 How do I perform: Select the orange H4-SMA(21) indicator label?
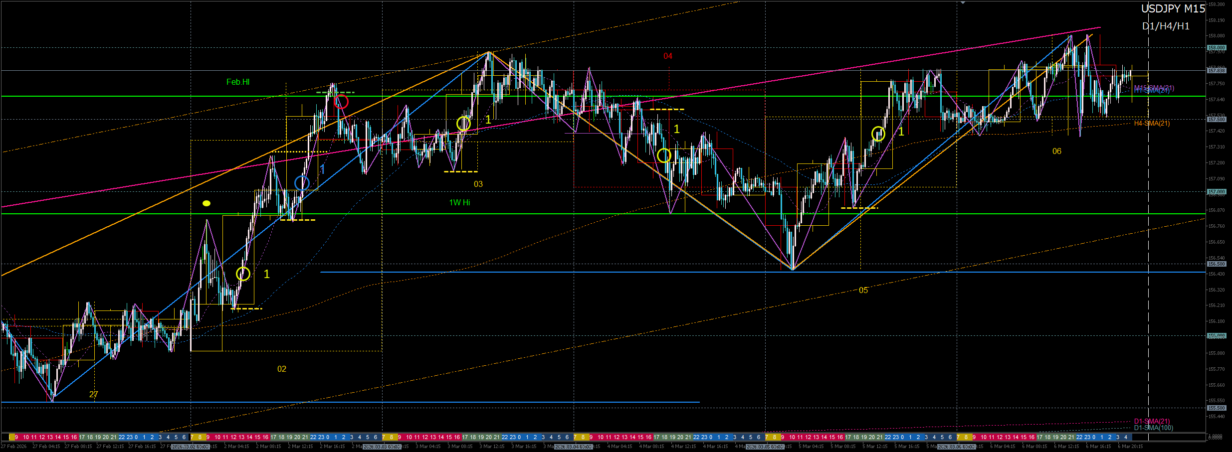[x=1152, y=124]
